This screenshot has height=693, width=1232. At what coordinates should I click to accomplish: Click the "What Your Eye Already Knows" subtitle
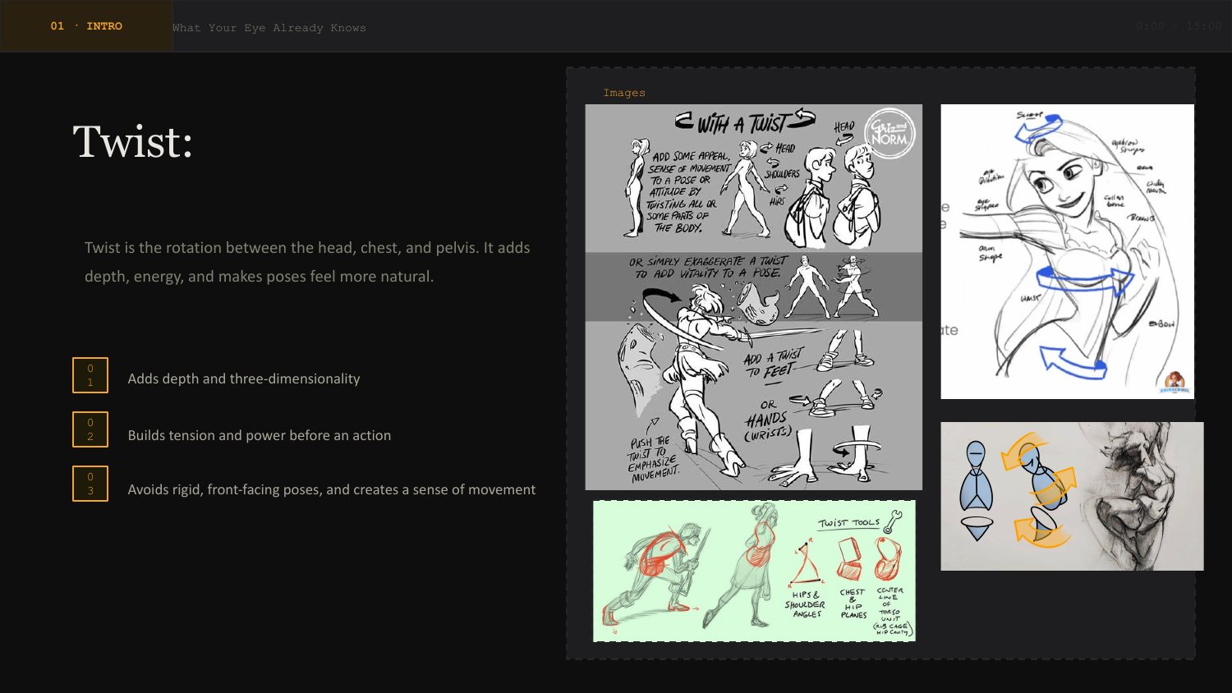(269, 28)
